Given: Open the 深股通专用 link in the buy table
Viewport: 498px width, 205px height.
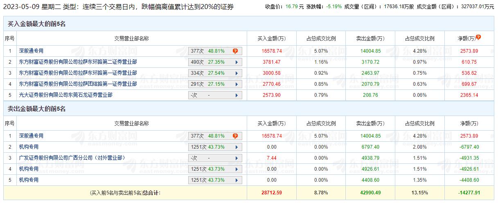Looking at the screenshot, I should click(31, 51).
